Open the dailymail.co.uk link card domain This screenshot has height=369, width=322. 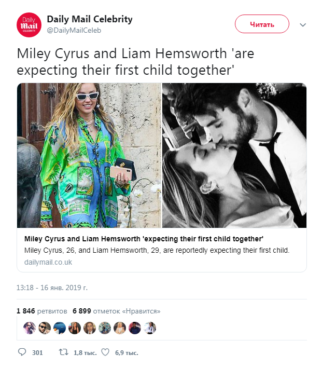point(48,262)
